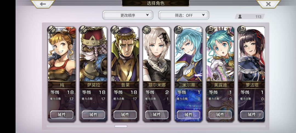Open 属性 for character 米尔蒂
Image resolution: width=296 pixels, height=133 pixels.
(x=188, y=115)
